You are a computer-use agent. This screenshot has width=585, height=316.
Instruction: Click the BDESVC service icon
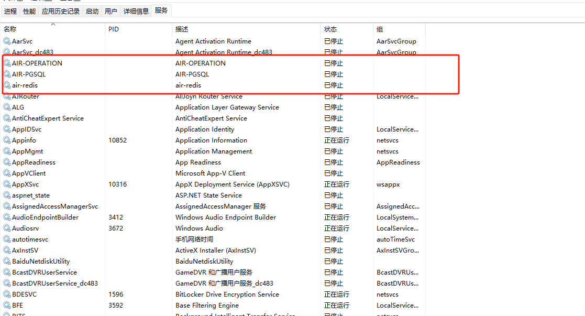[x=7, y=294]
